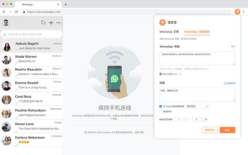Go back with the browser back arrow

point(4,12)
